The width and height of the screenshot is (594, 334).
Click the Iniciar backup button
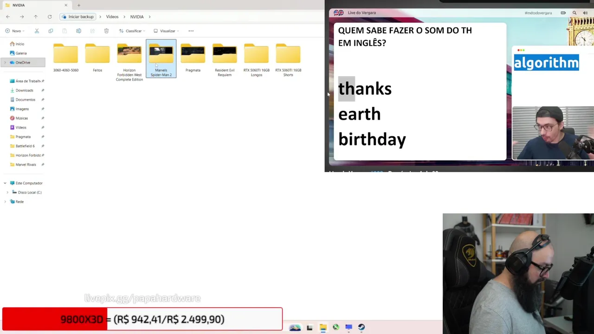pos(78,17)
